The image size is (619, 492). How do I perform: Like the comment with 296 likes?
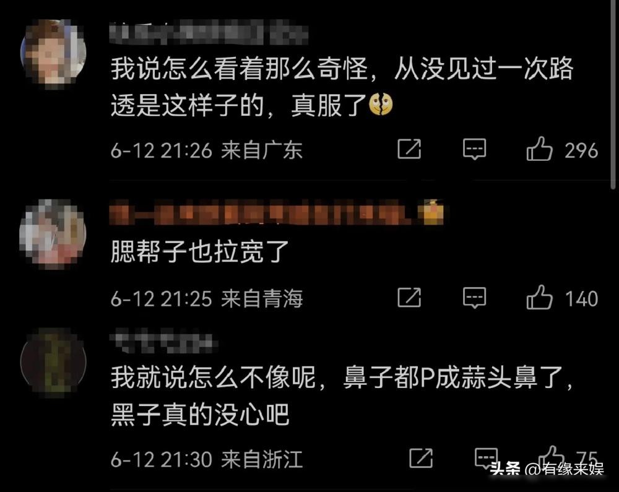coord(539,149)
